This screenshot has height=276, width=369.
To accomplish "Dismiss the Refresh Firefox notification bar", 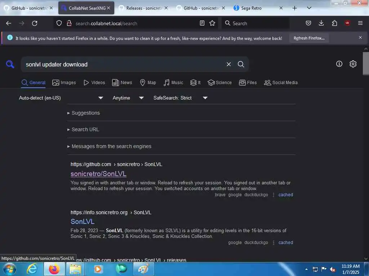I will (x=360, y=37).
